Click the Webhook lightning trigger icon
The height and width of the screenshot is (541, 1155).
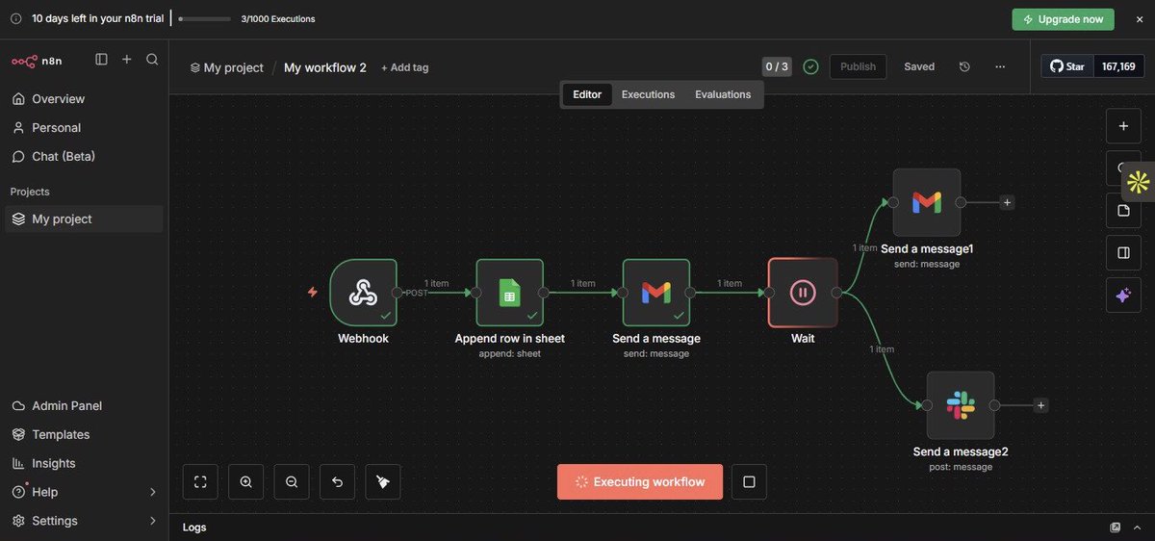click(x=312, y=292)
